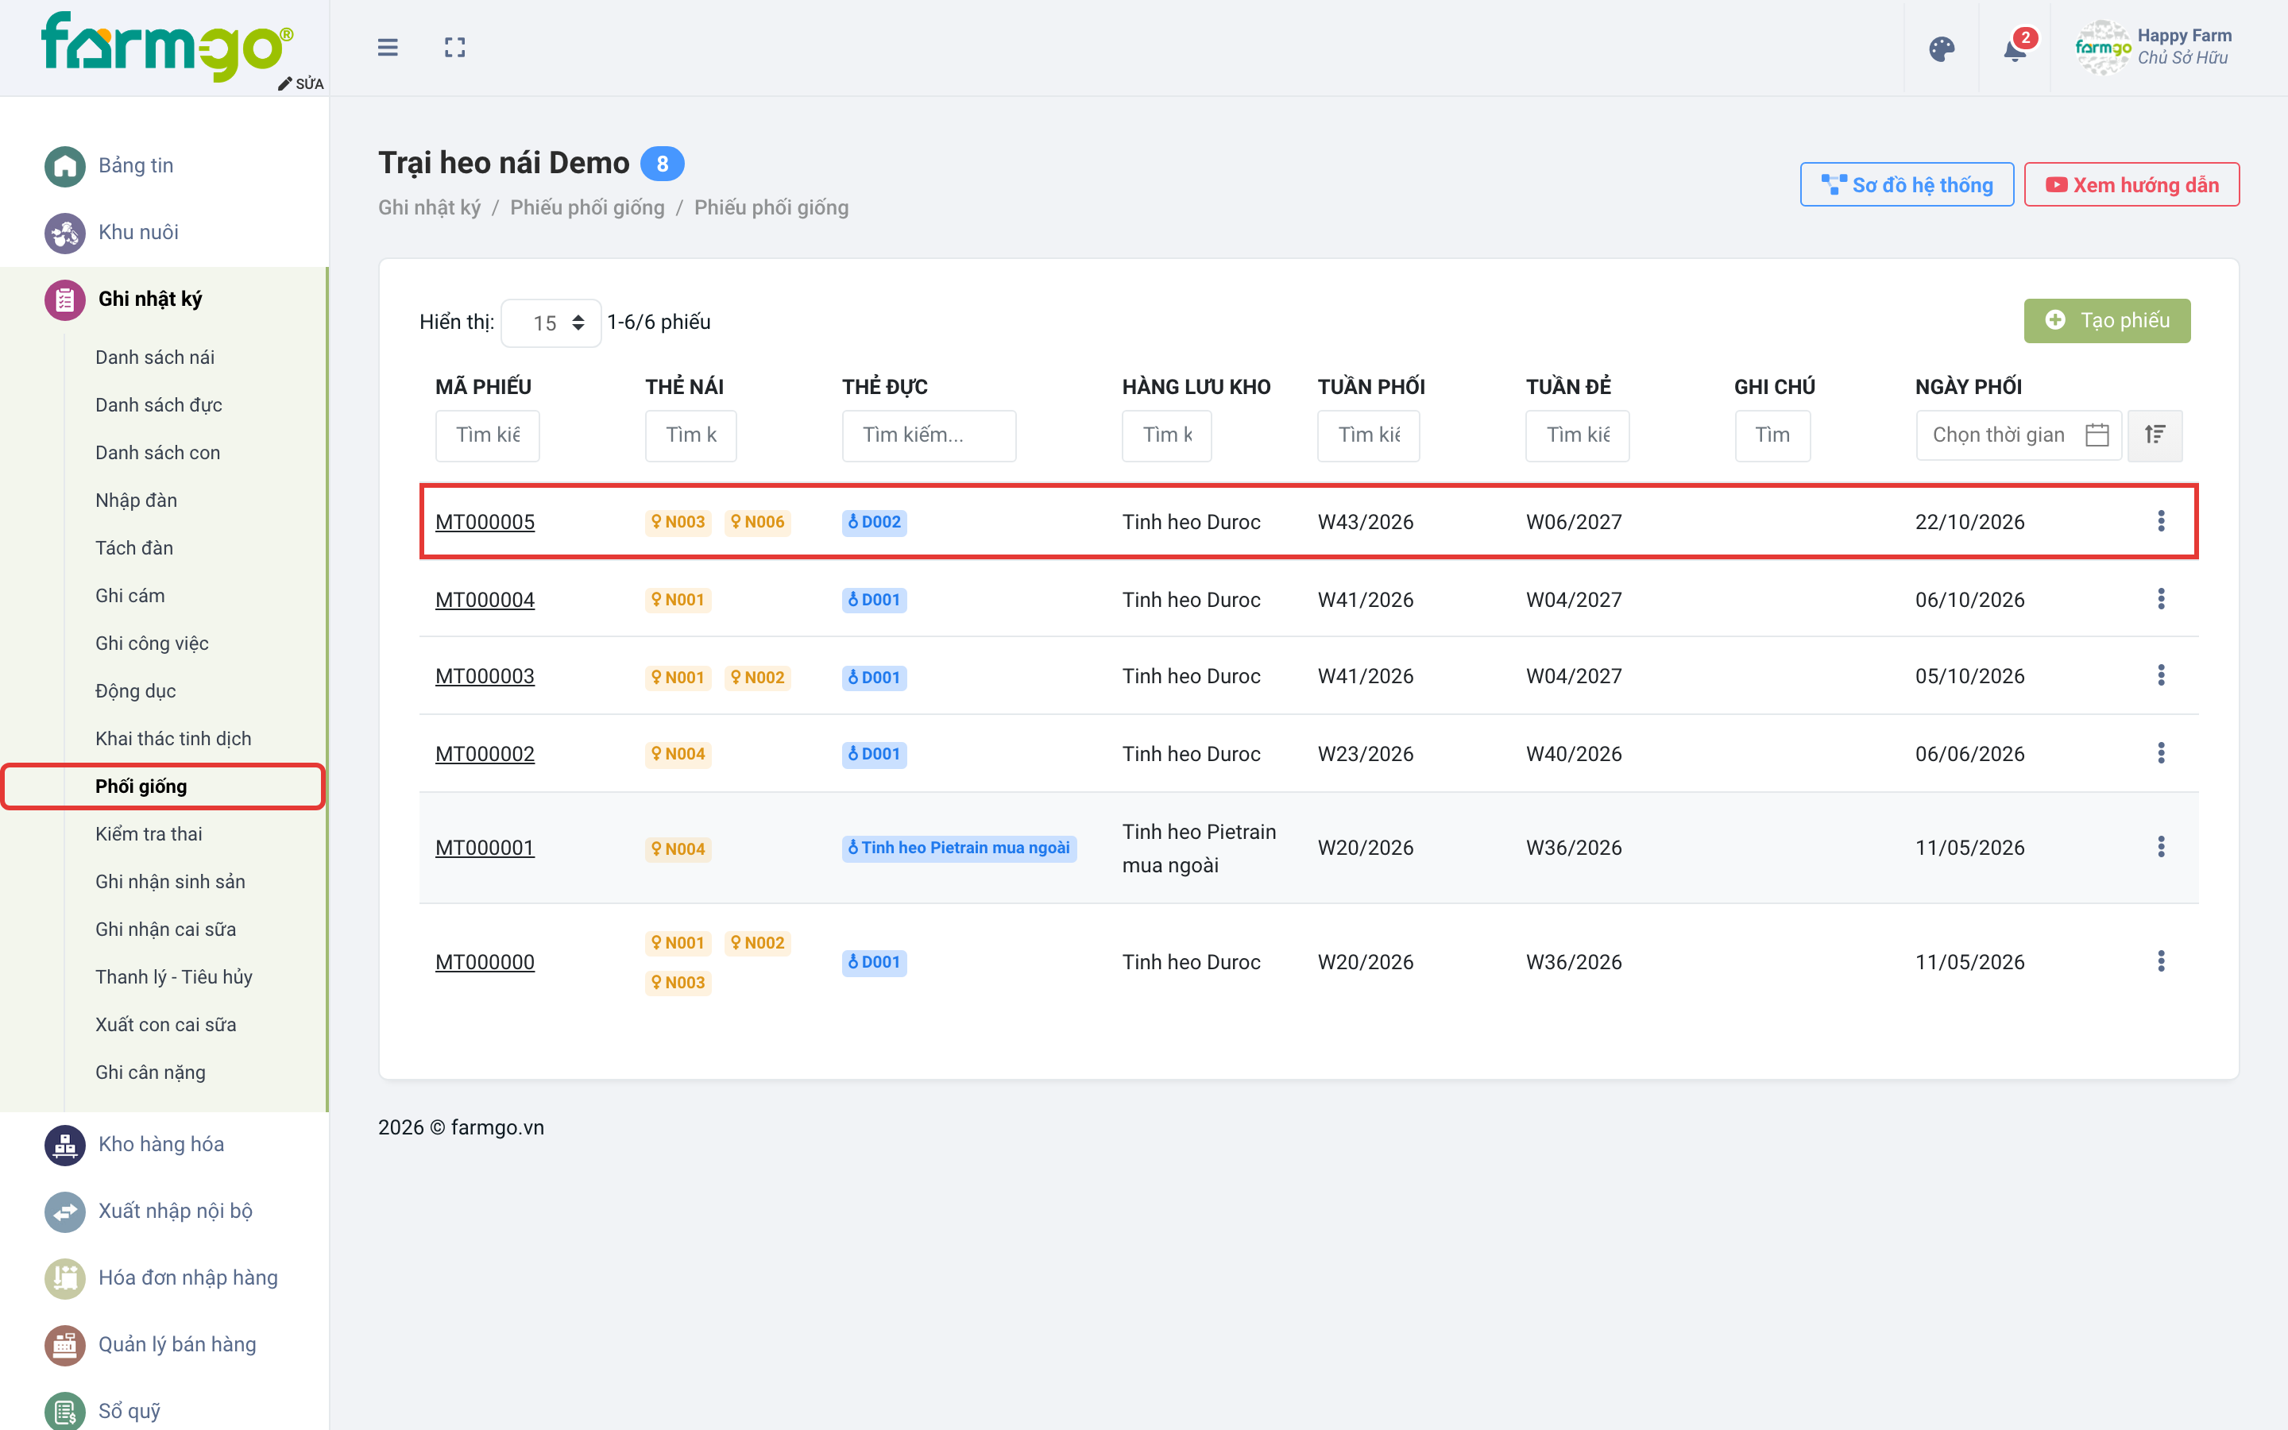This screenshot has width=2288, height=1430.
Task: Click the Happy Farm avatar logo
Action: [x=2103, y=48]
